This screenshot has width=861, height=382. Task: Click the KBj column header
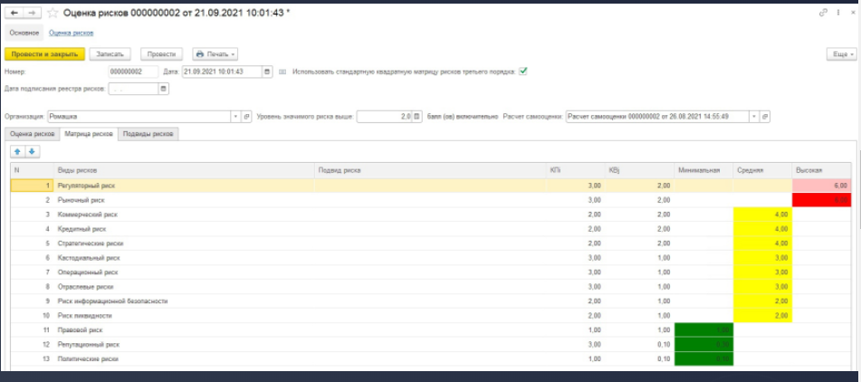[x=639, y=171]
